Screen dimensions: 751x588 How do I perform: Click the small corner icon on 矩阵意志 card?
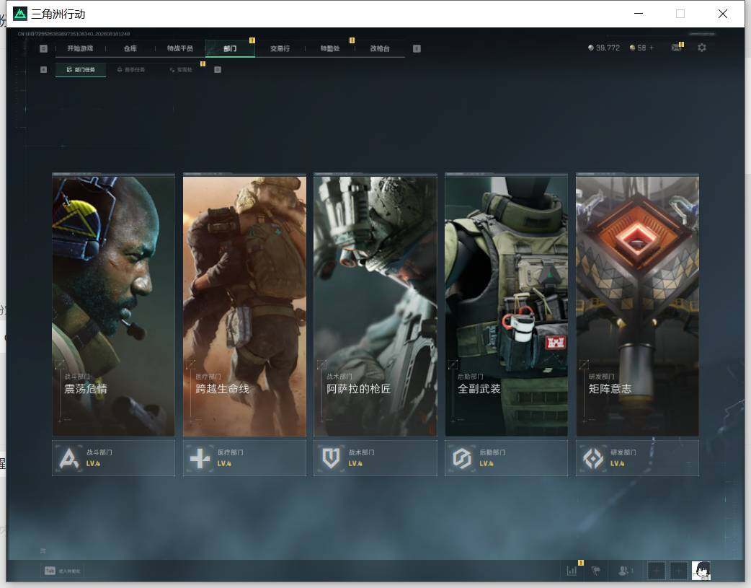(584, 364)
